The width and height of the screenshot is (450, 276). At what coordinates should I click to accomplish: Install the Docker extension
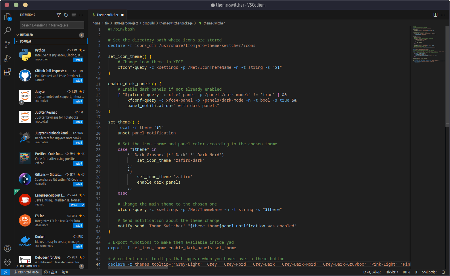click(x=78, y=246)
